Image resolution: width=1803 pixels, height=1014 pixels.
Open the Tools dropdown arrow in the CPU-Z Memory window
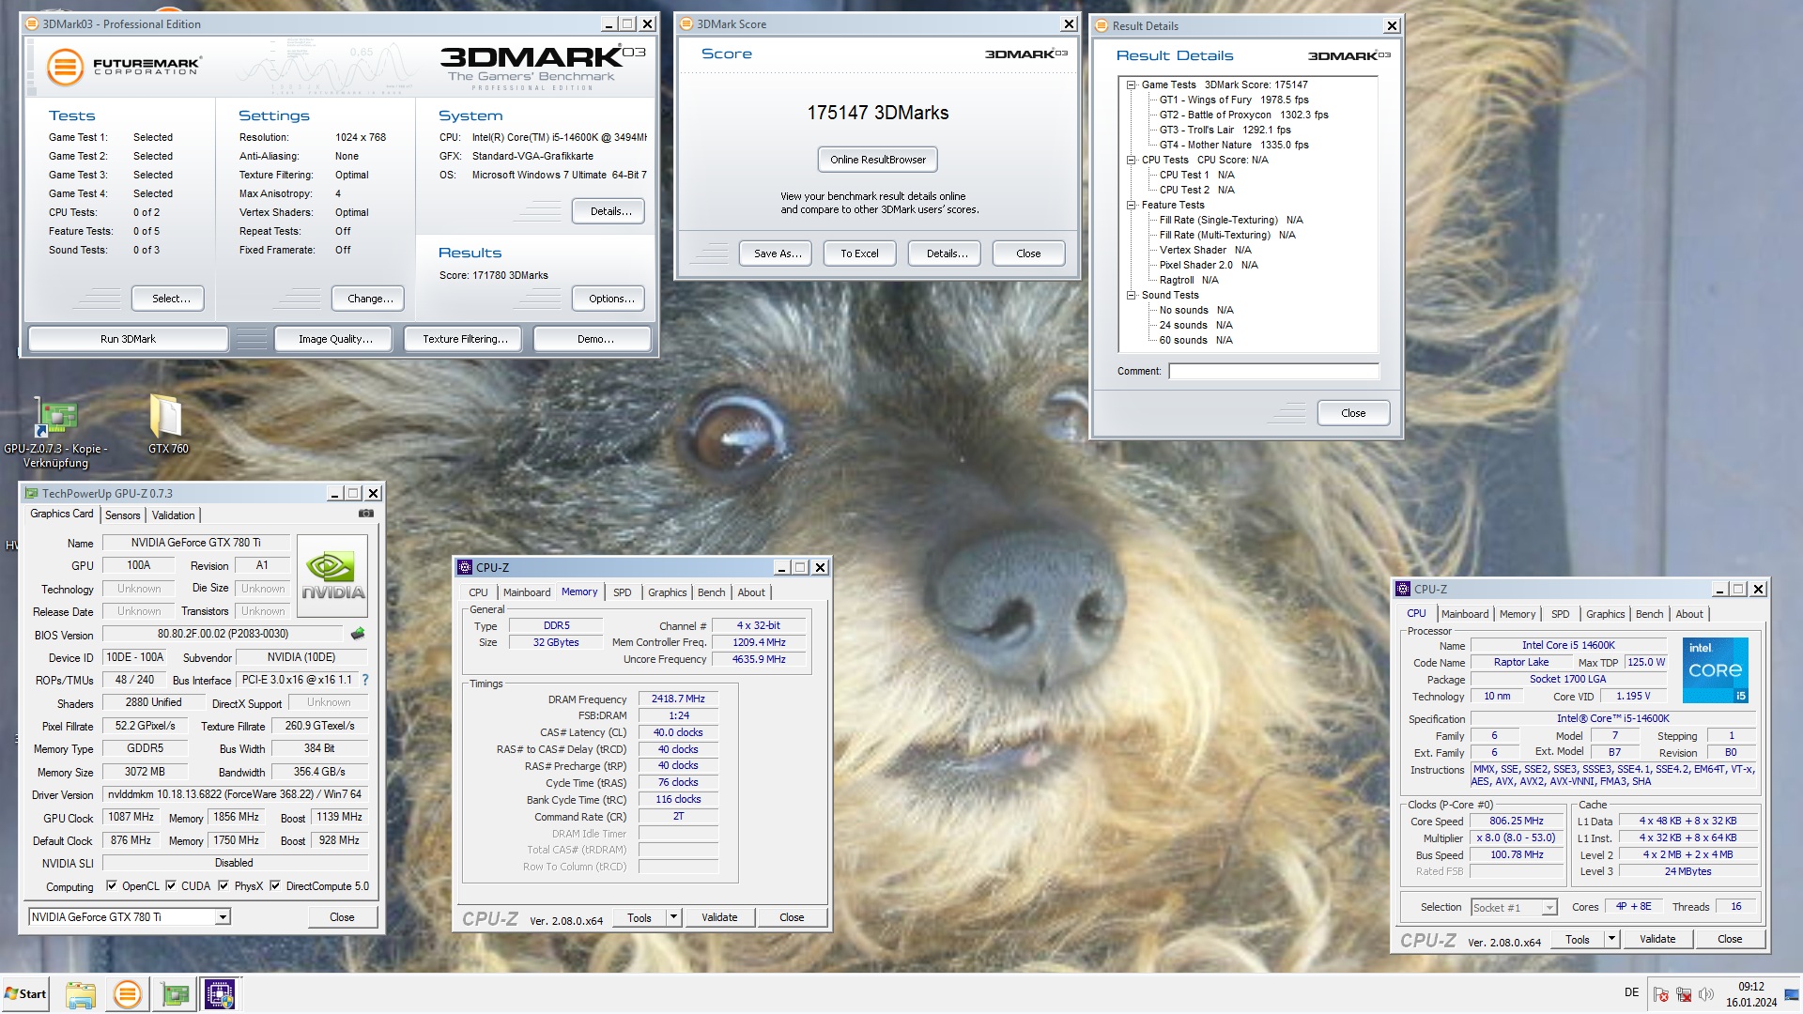(673, 917)
